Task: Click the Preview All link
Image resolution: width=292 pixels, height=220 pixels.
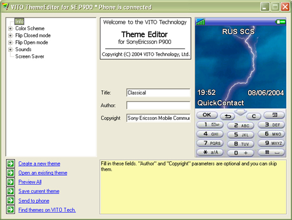Action: coord(30,182)
